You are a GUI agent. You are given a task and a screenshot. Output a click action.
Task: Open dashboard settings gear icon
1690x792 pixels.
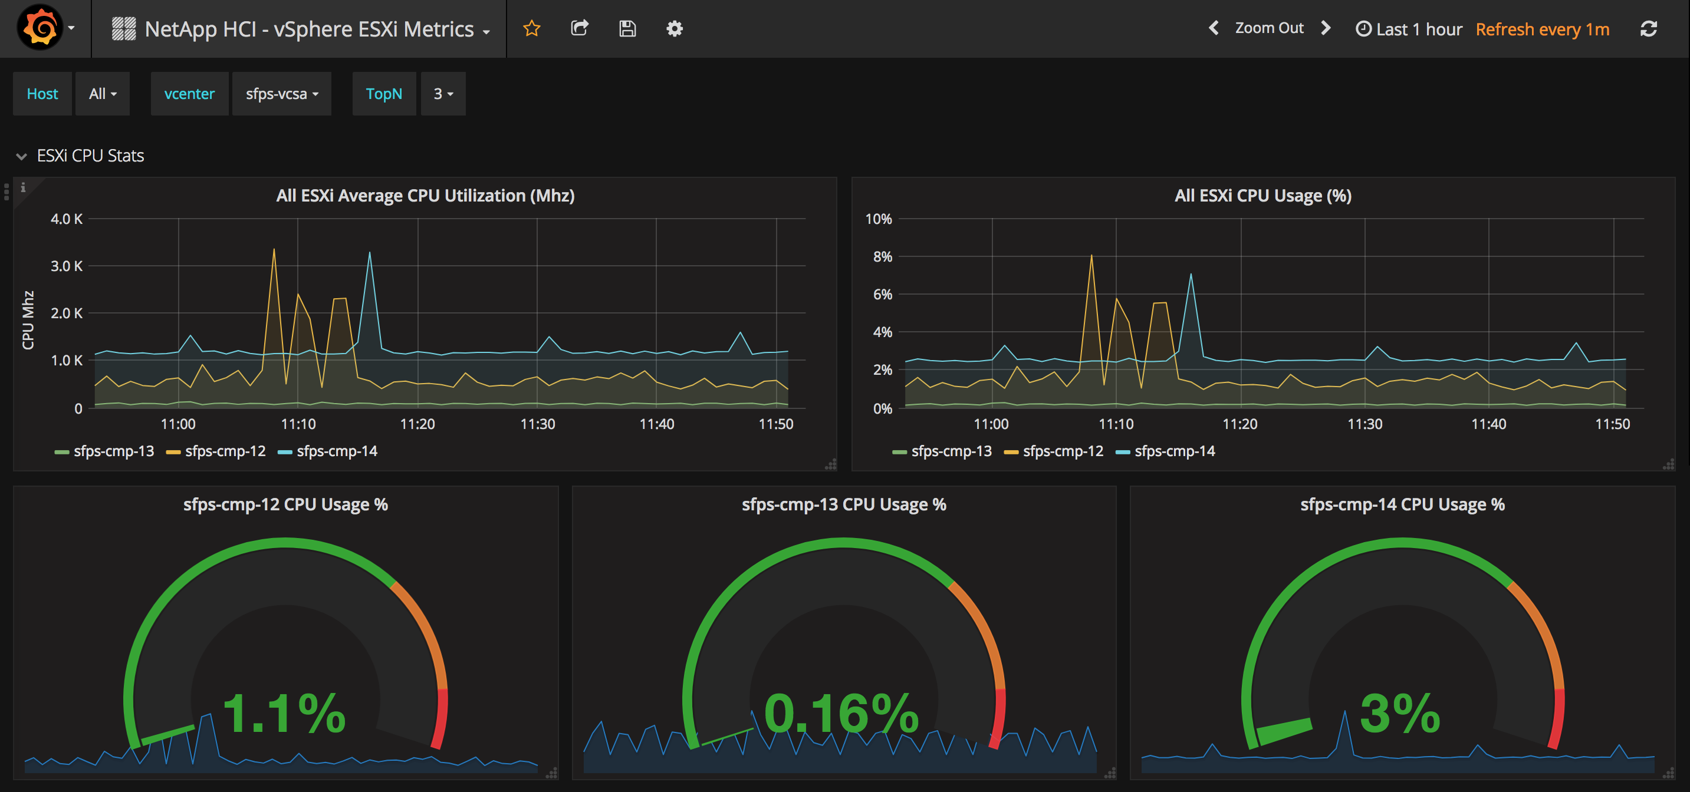[x=675, y=28]
